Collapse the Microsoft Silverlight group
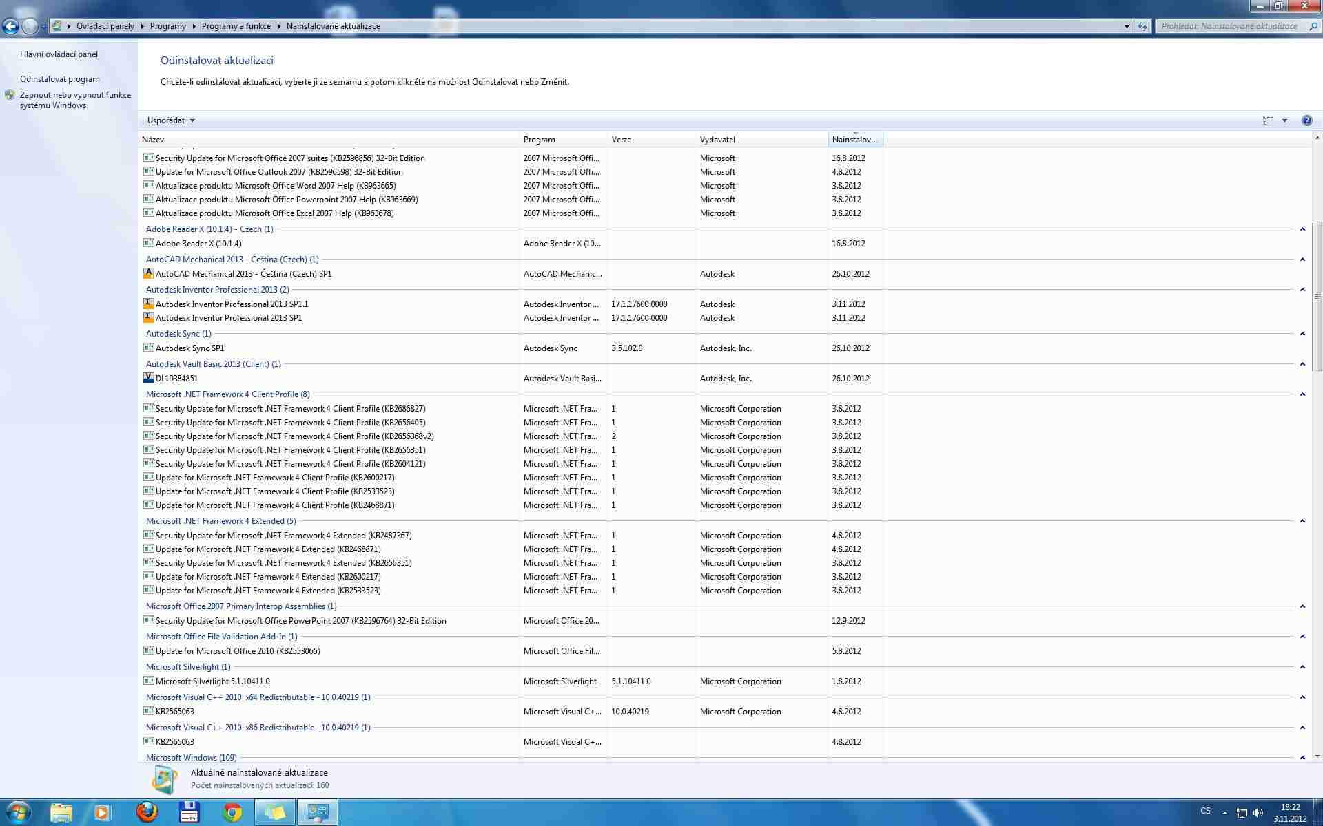The height and width of the screenshot is (826, 1323). pyautogui.click(x=1302, y=667)
